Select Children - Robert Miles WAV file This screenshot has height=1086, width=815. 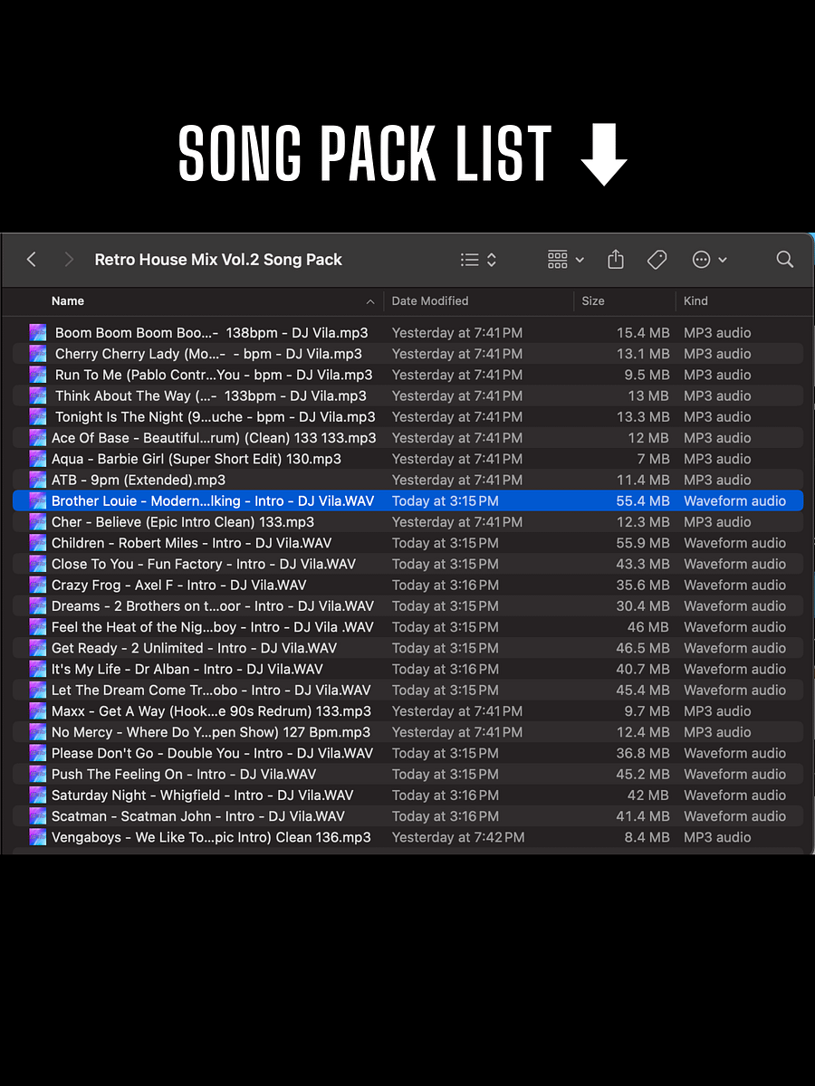pos(407,543)
